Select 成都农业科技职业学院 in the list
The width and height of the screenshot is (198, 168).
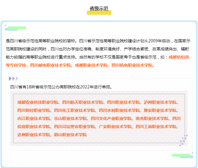coord(38,102)
